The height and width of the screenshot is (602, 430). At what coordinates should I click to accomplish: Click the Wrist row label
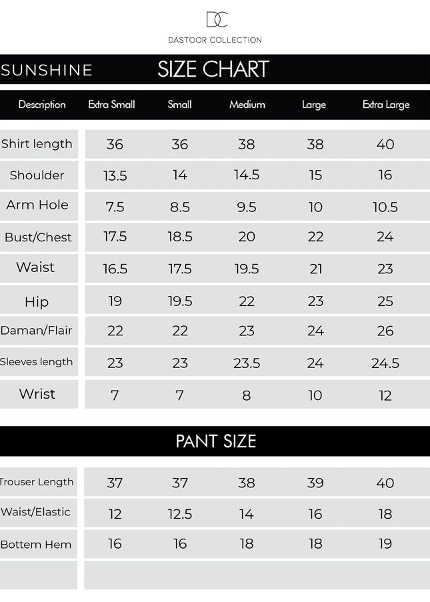tap(37, 394)
